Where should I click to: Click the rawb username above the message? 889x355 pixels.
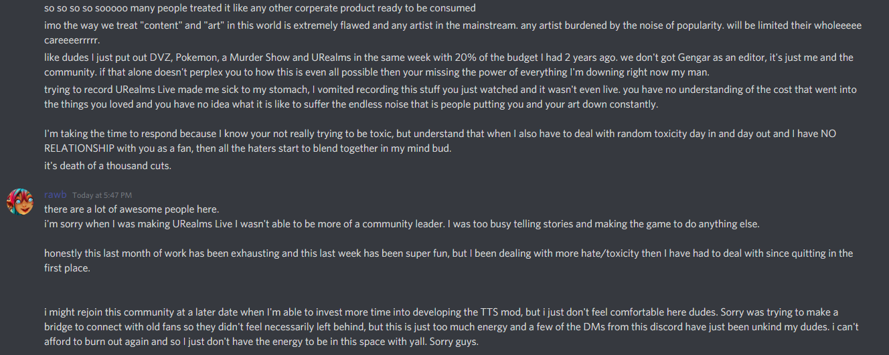[56, 195]
